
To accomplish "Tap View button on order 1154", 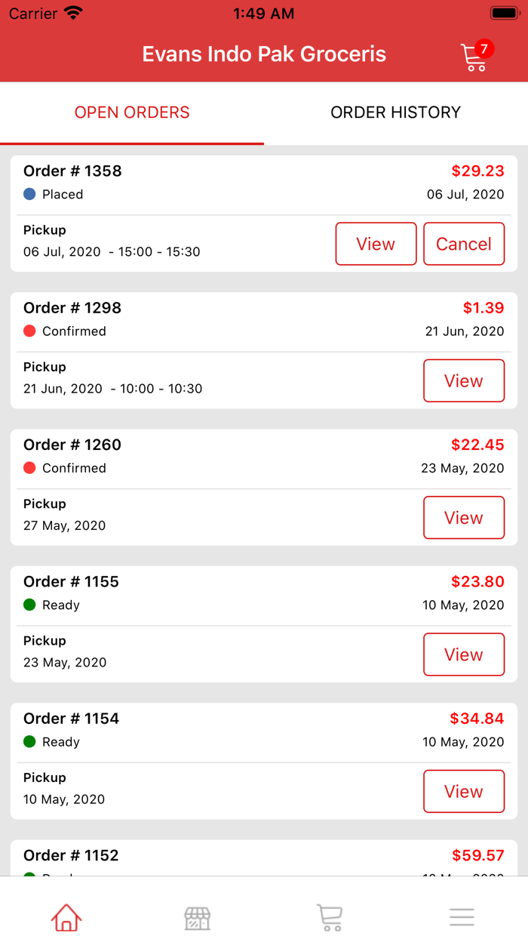I will coord(464,791).
